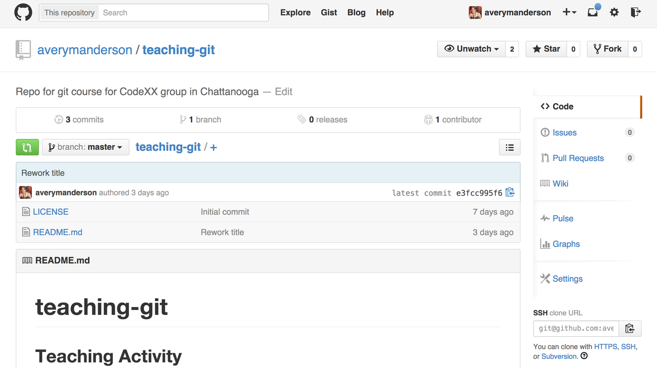Image resolution: width=657 pixels, height=368 pixels.
Task: Switch clone URL to HTTPS
Action: pyautogui.click(x=605, y=347)
